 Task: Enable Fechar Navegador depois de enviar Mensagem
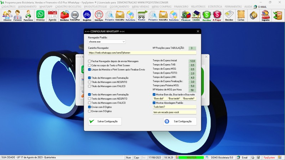click(90, 61)
